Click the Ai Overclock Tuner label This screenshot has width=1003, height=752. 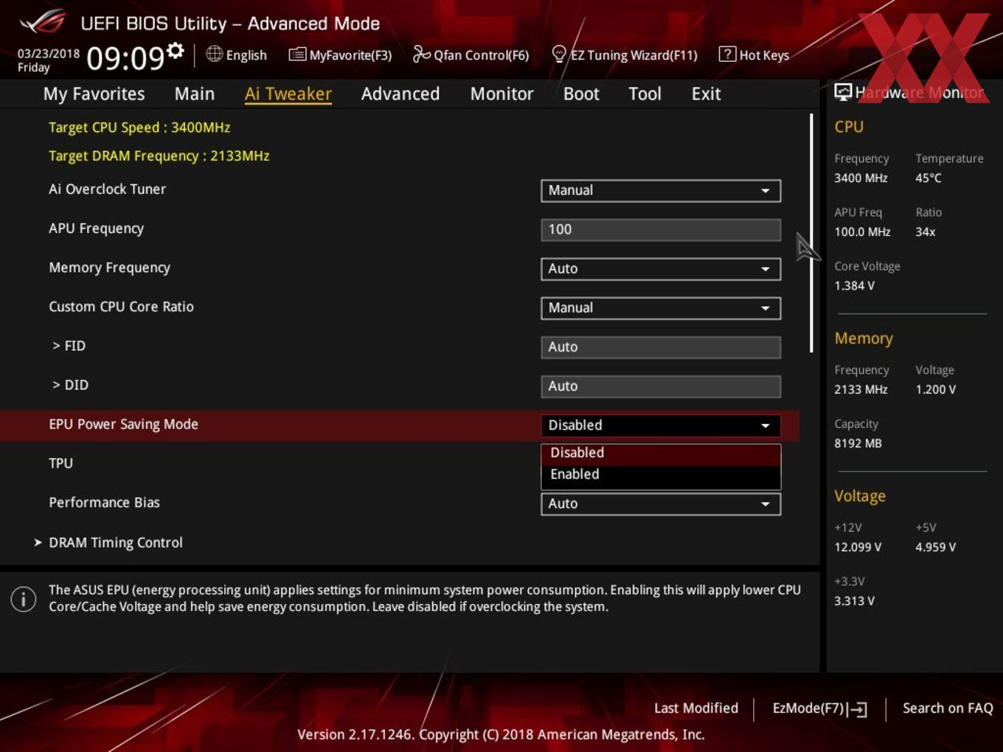point(107,189)
